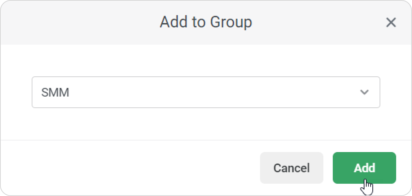412x196 pixels.
Task: Click the Add to Group title text
Action: click(x=206, y=22)
